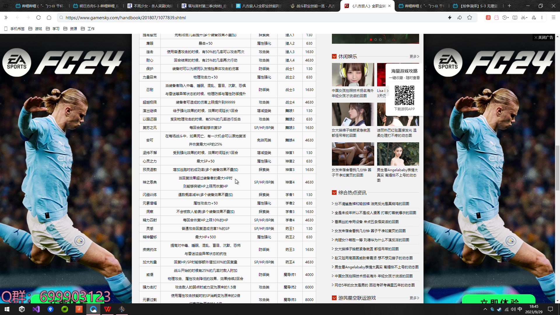Open the 中国女孩拍照技术扬名海外 thumbnail
Screen dimensions: 560x315
353,75
